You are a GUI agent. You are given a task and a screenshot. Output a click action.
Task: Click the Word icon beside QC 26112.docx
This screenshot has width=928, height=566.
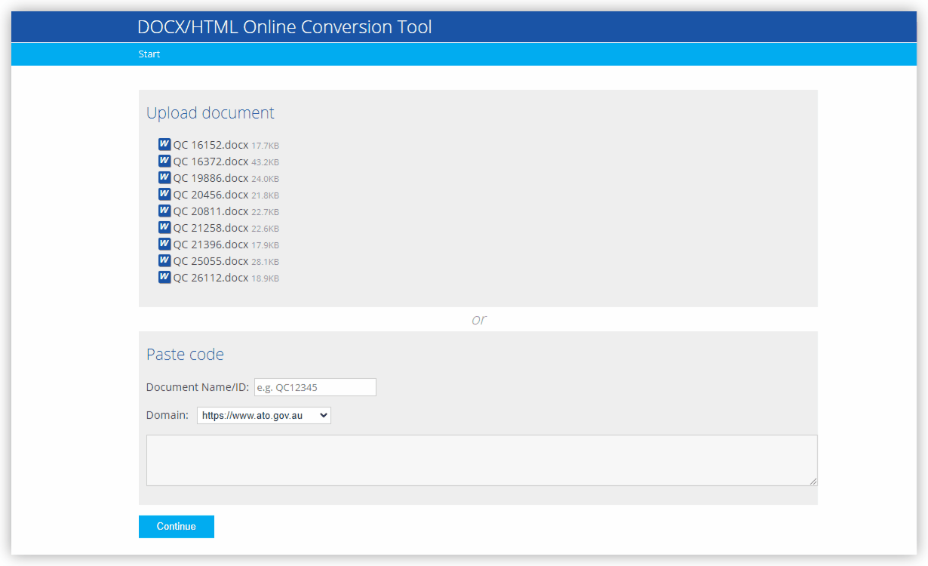coord(164,278)
